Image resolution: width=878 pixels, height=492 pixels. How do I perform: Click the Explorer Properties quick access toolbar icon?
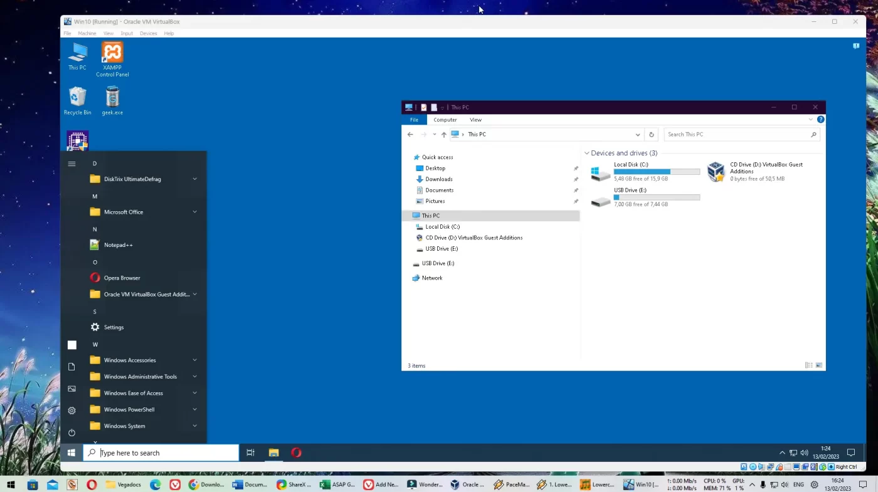(424, 107)
